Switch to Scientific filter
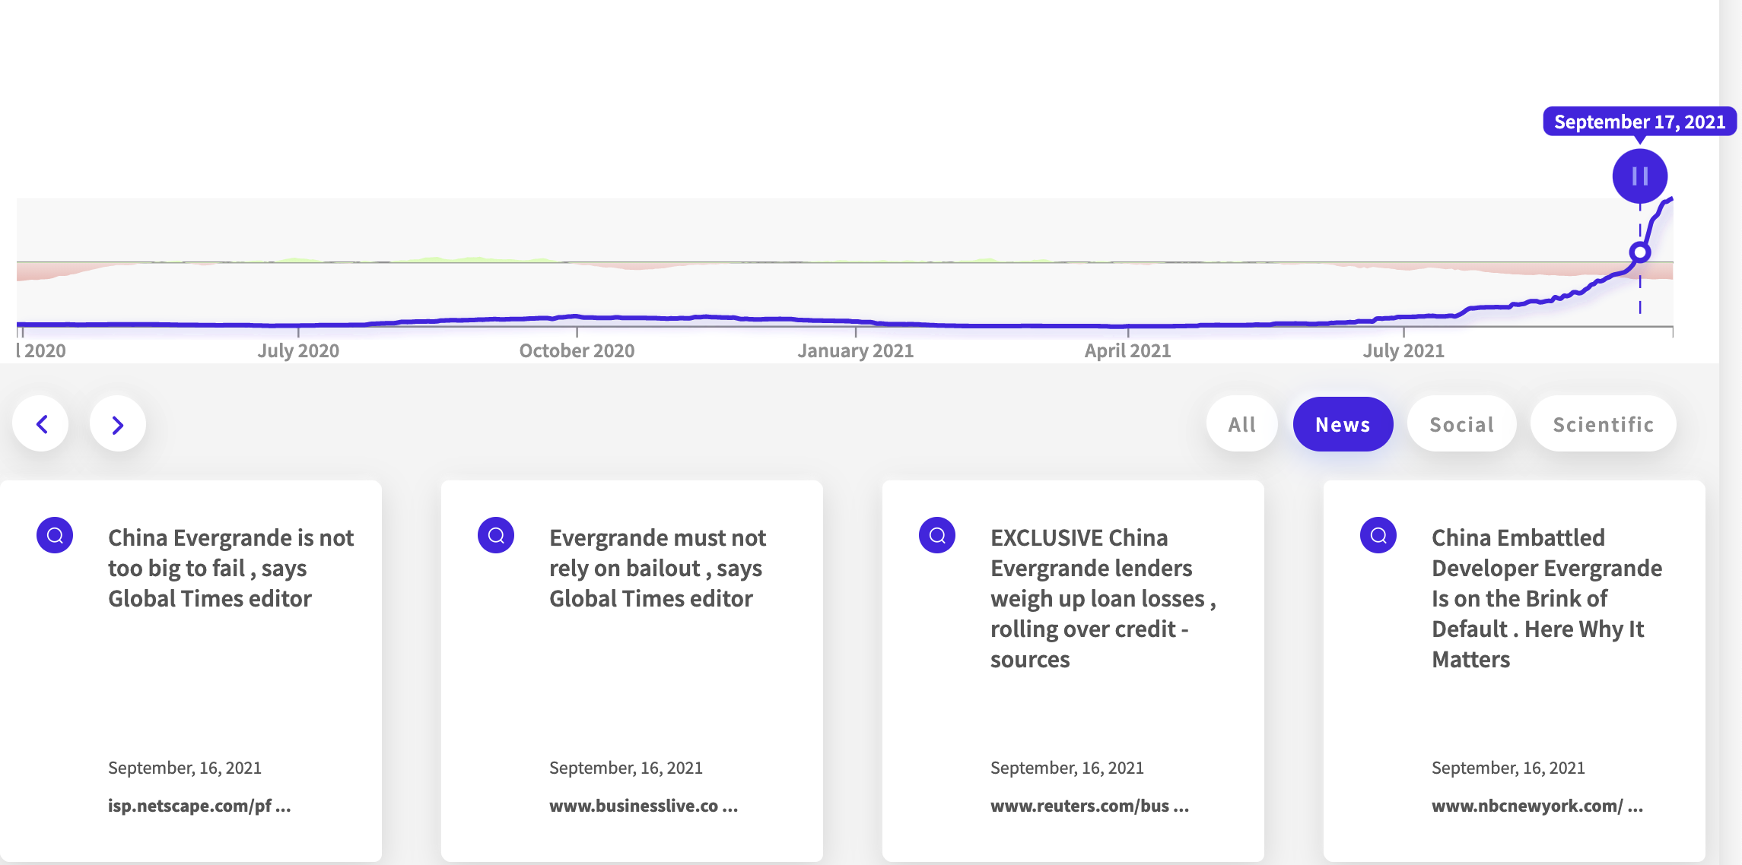1742x865 pixels. (1603, 424)
